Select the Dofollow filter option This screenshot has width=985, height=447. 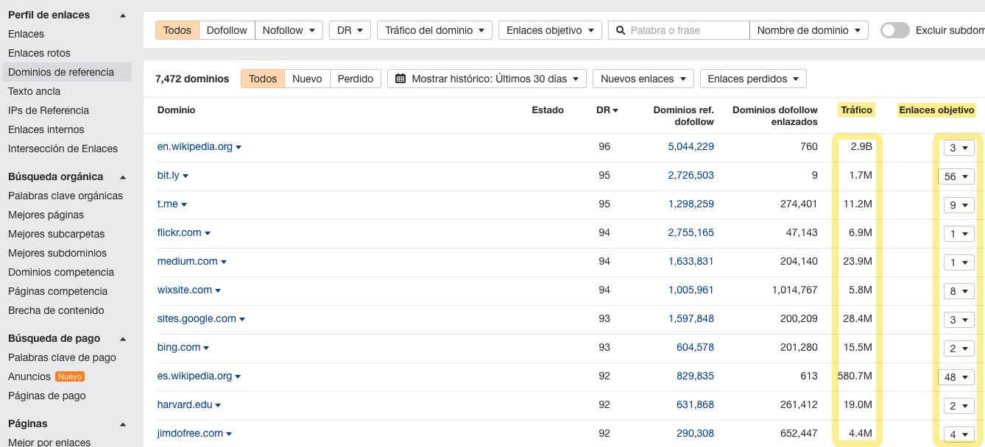click(227, 30)
